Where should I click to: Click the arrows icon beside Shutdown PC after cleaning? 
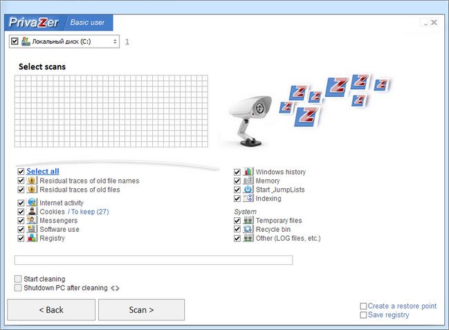click(115, 288)
